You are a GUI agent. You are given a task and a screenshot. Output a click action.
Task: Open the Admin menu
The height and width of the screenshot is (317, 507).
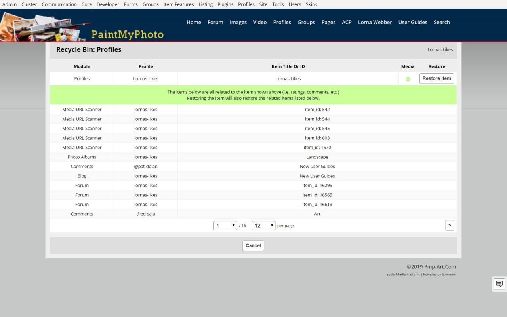tap(10, 4)
